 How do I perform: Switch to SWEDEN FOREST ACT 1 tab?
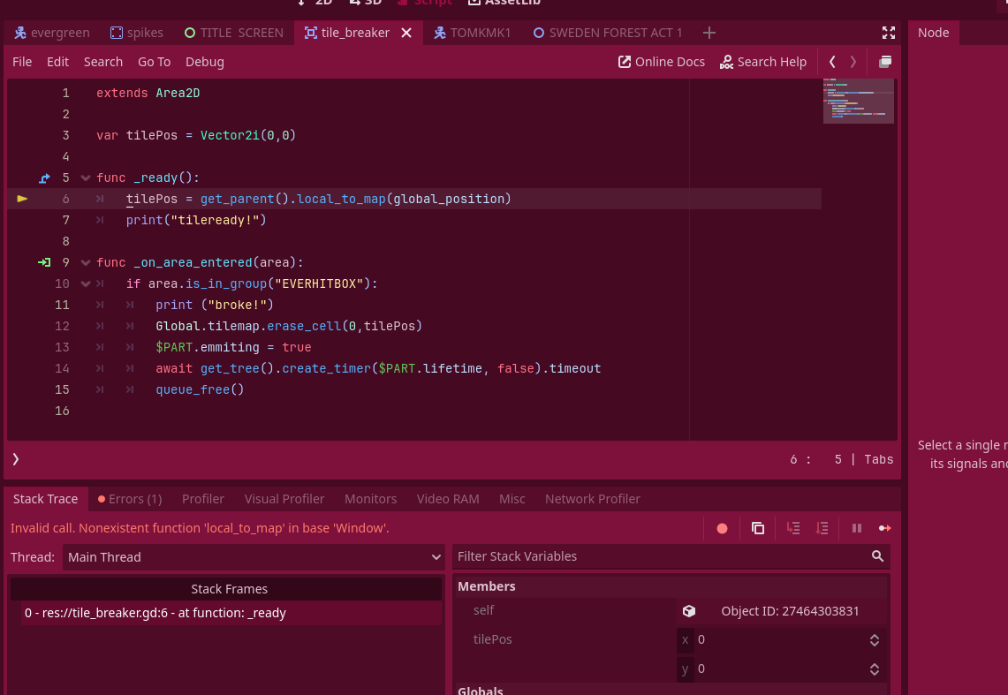tap(608, 33)
